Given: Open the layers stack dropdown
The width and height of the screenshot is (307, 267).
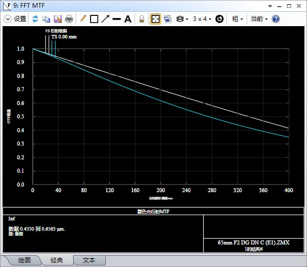Looking at the screenshot, I should tap(182, 19).
